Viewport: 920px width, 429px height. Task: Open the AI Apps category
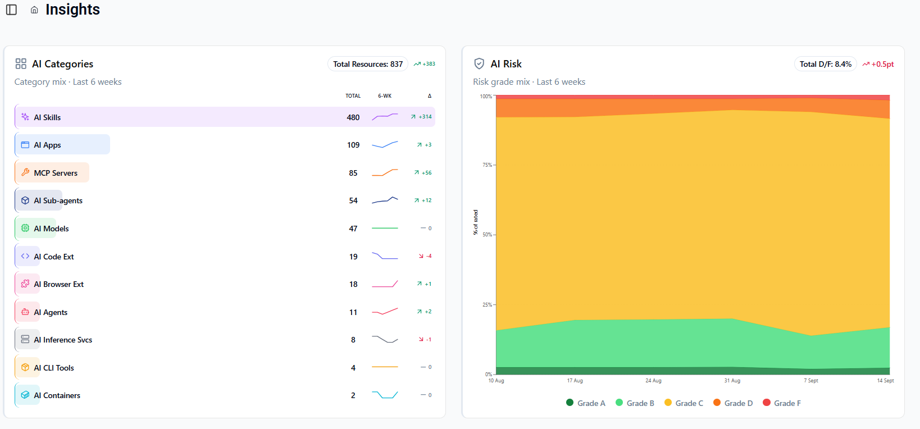pos(225,145)
